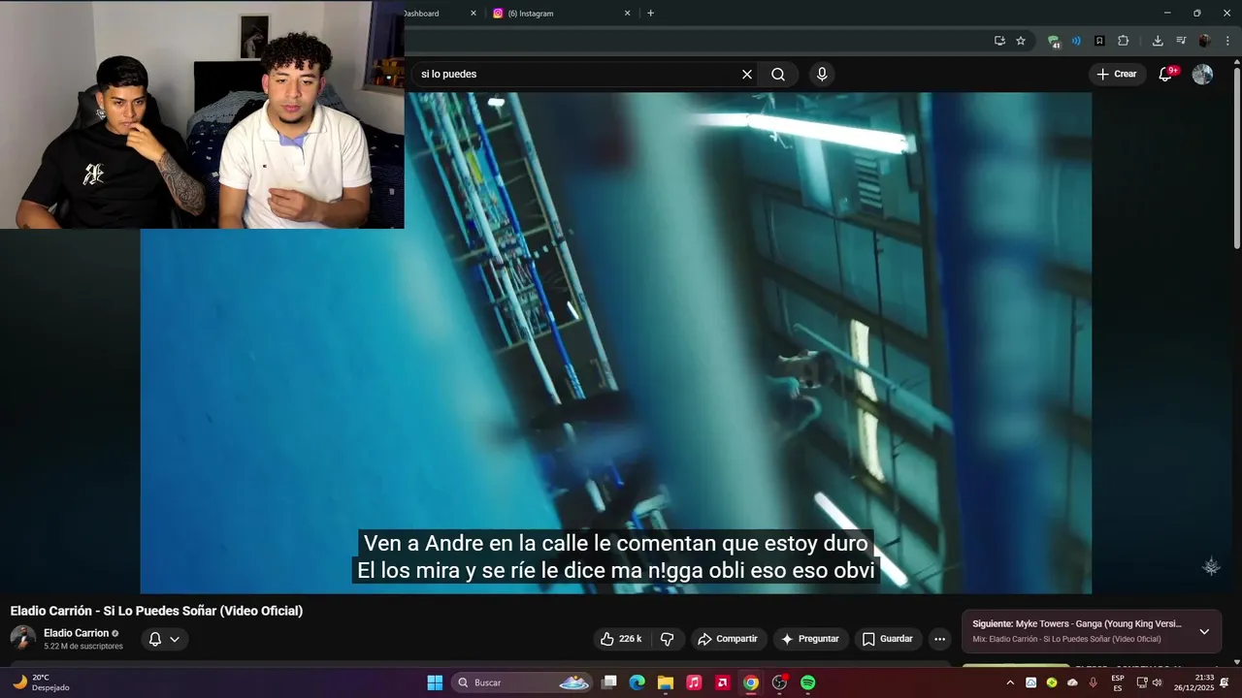Open Chrome extensions puzzle menu
The image size is (1242, 698).
[1124, 41]
